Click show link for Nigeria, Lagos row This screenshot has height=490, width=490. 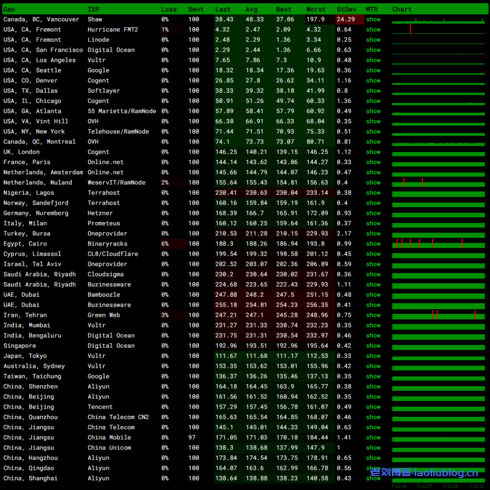coord(373,193)
